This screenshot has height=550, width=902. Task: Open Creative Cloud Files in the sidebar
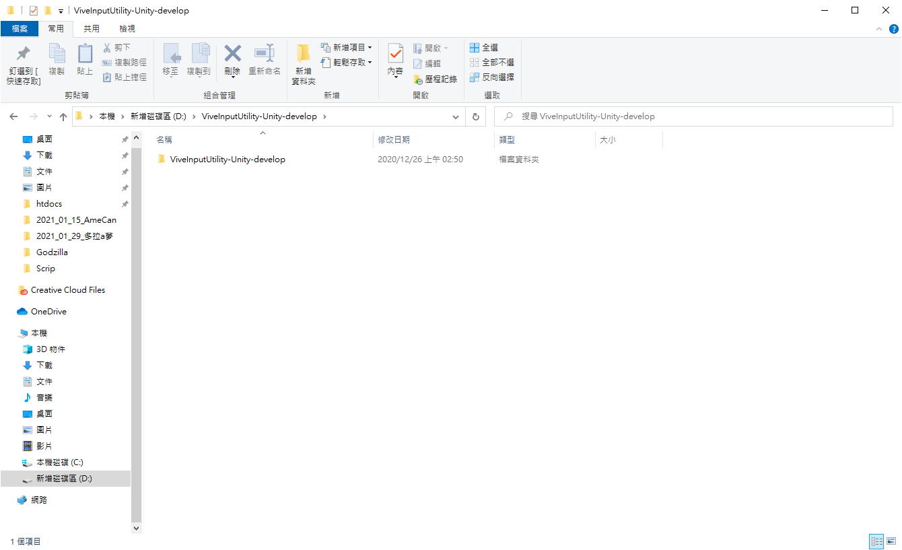pos(68,290)
